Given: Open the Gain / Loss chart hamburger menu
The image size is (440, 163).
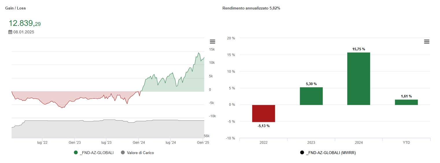Looking at the screenshot, I should point(212,42).
